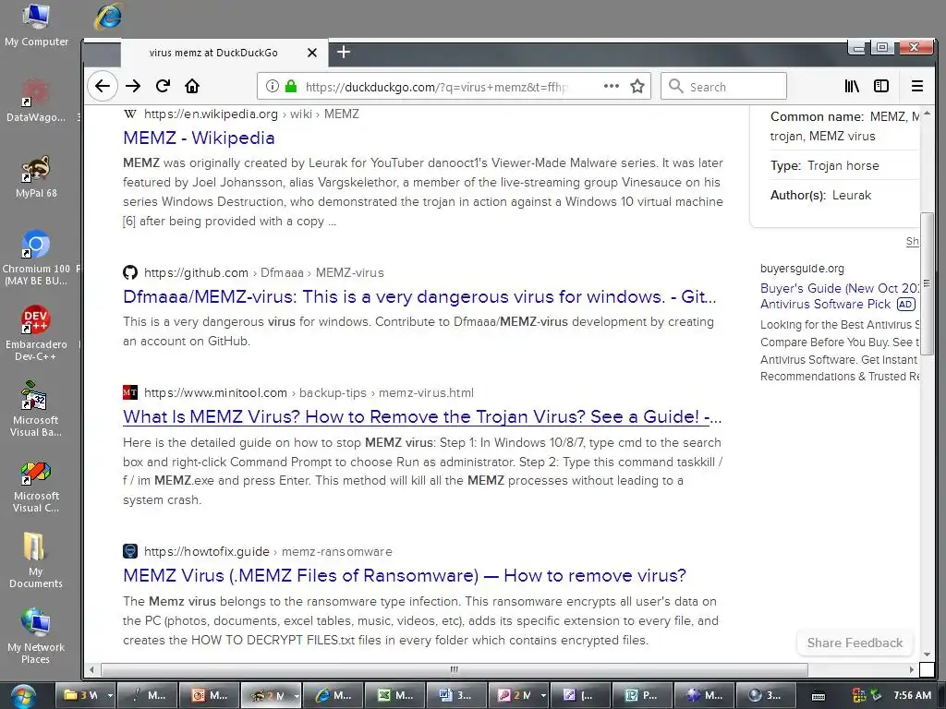The width and height of the screenshot is (946, 709).
Task: Click the green padlock security icon
Action: 291,86
